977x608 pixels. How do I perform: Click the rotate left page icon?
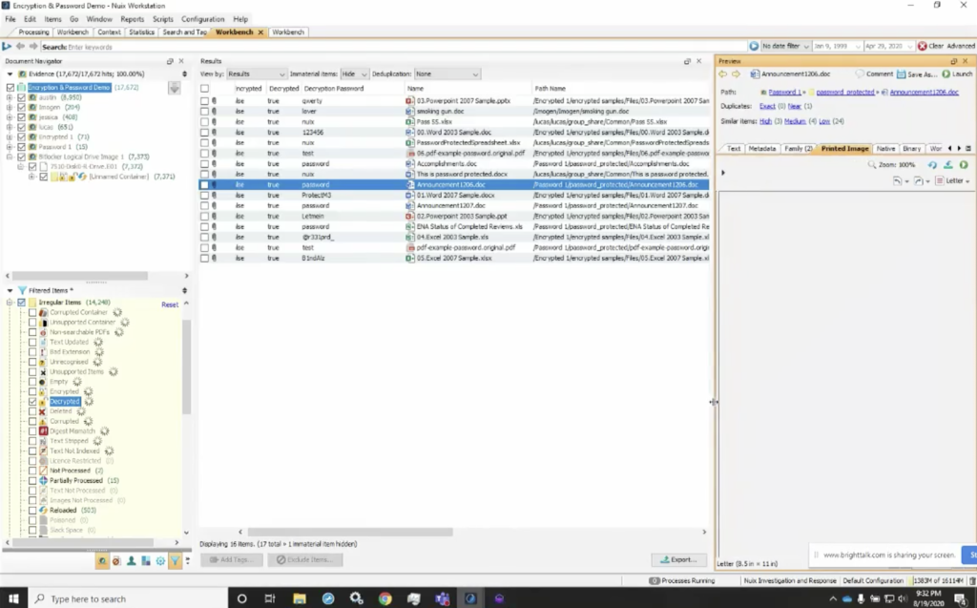click(x=897, y=180)
